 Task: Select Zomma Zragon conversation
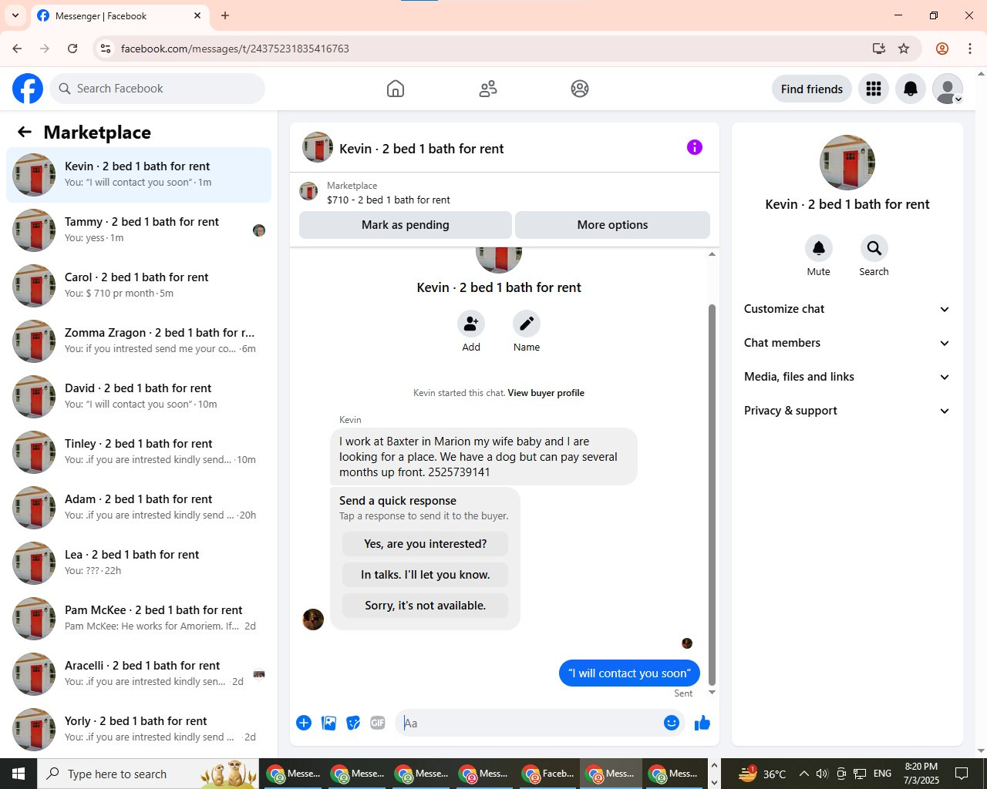(139, 341)
